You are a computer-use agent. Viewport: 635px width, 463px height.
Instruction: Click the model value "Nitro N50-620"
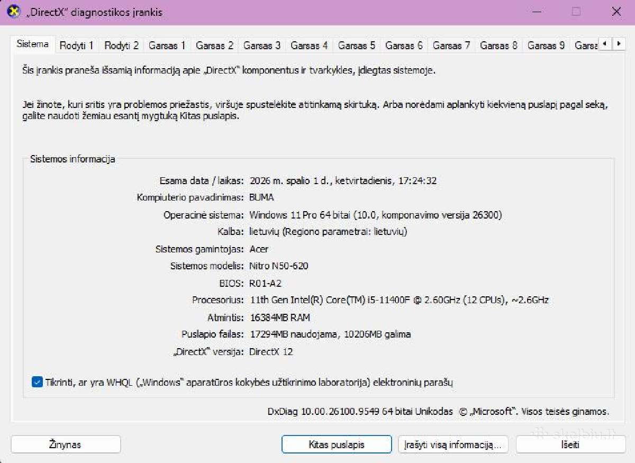point(279,266)
